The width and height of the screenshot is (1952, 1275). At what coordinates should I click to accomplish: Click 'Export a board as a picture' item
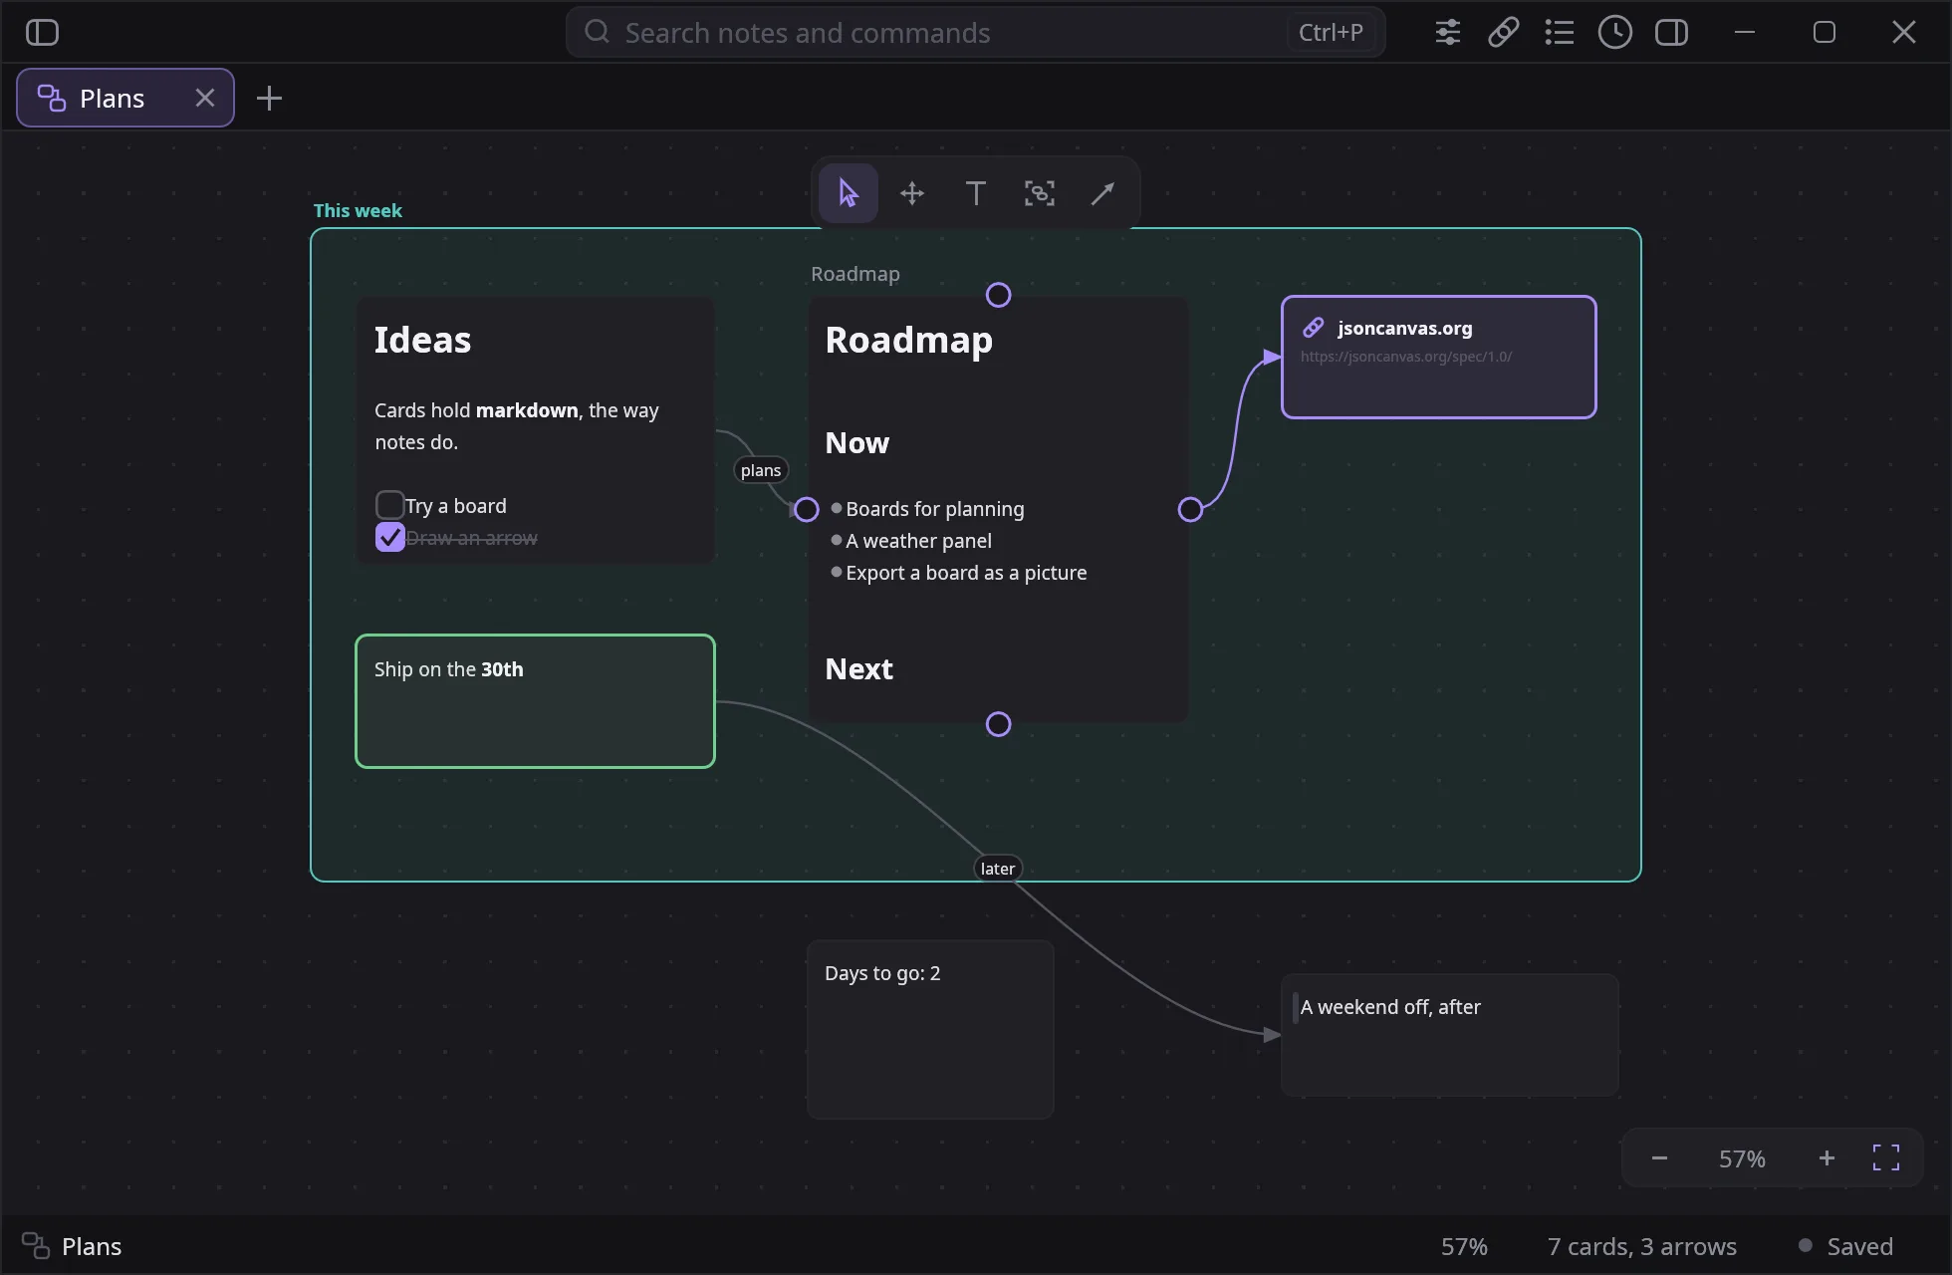[x=966, y=573]
